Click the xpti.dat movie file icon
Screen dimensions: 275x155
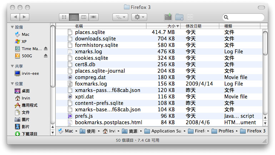pos(70,97)
